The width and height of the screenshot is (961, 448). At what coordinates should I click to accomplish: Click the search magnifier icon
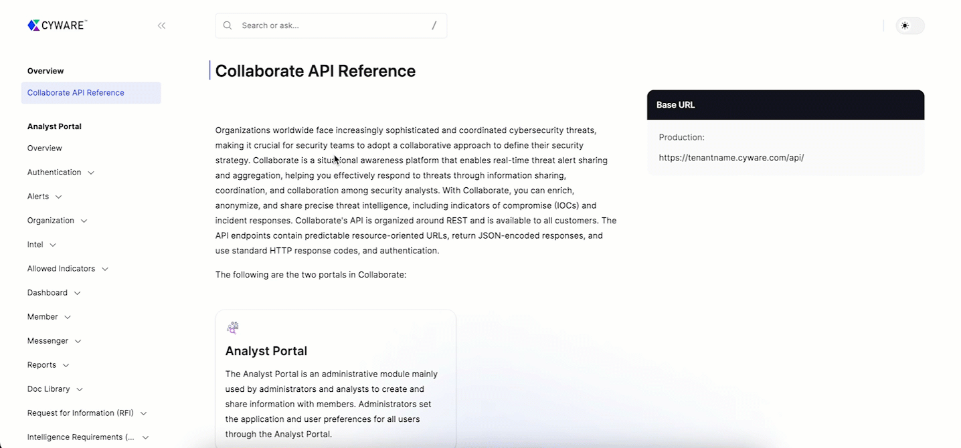click(x=228, y=25)
